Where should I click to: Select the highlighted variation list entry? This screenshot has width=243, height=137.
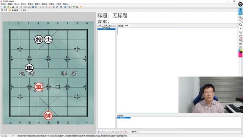123,118
